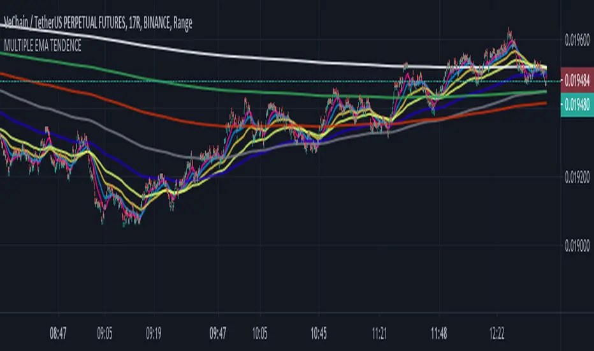Viewport: 594px width, 351px height.
Task: Click the 0.019200 price axis value
Action: [x=577, y=177]
